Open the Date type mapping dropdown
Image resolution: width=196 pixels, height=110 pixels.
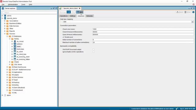click(192, 22)
